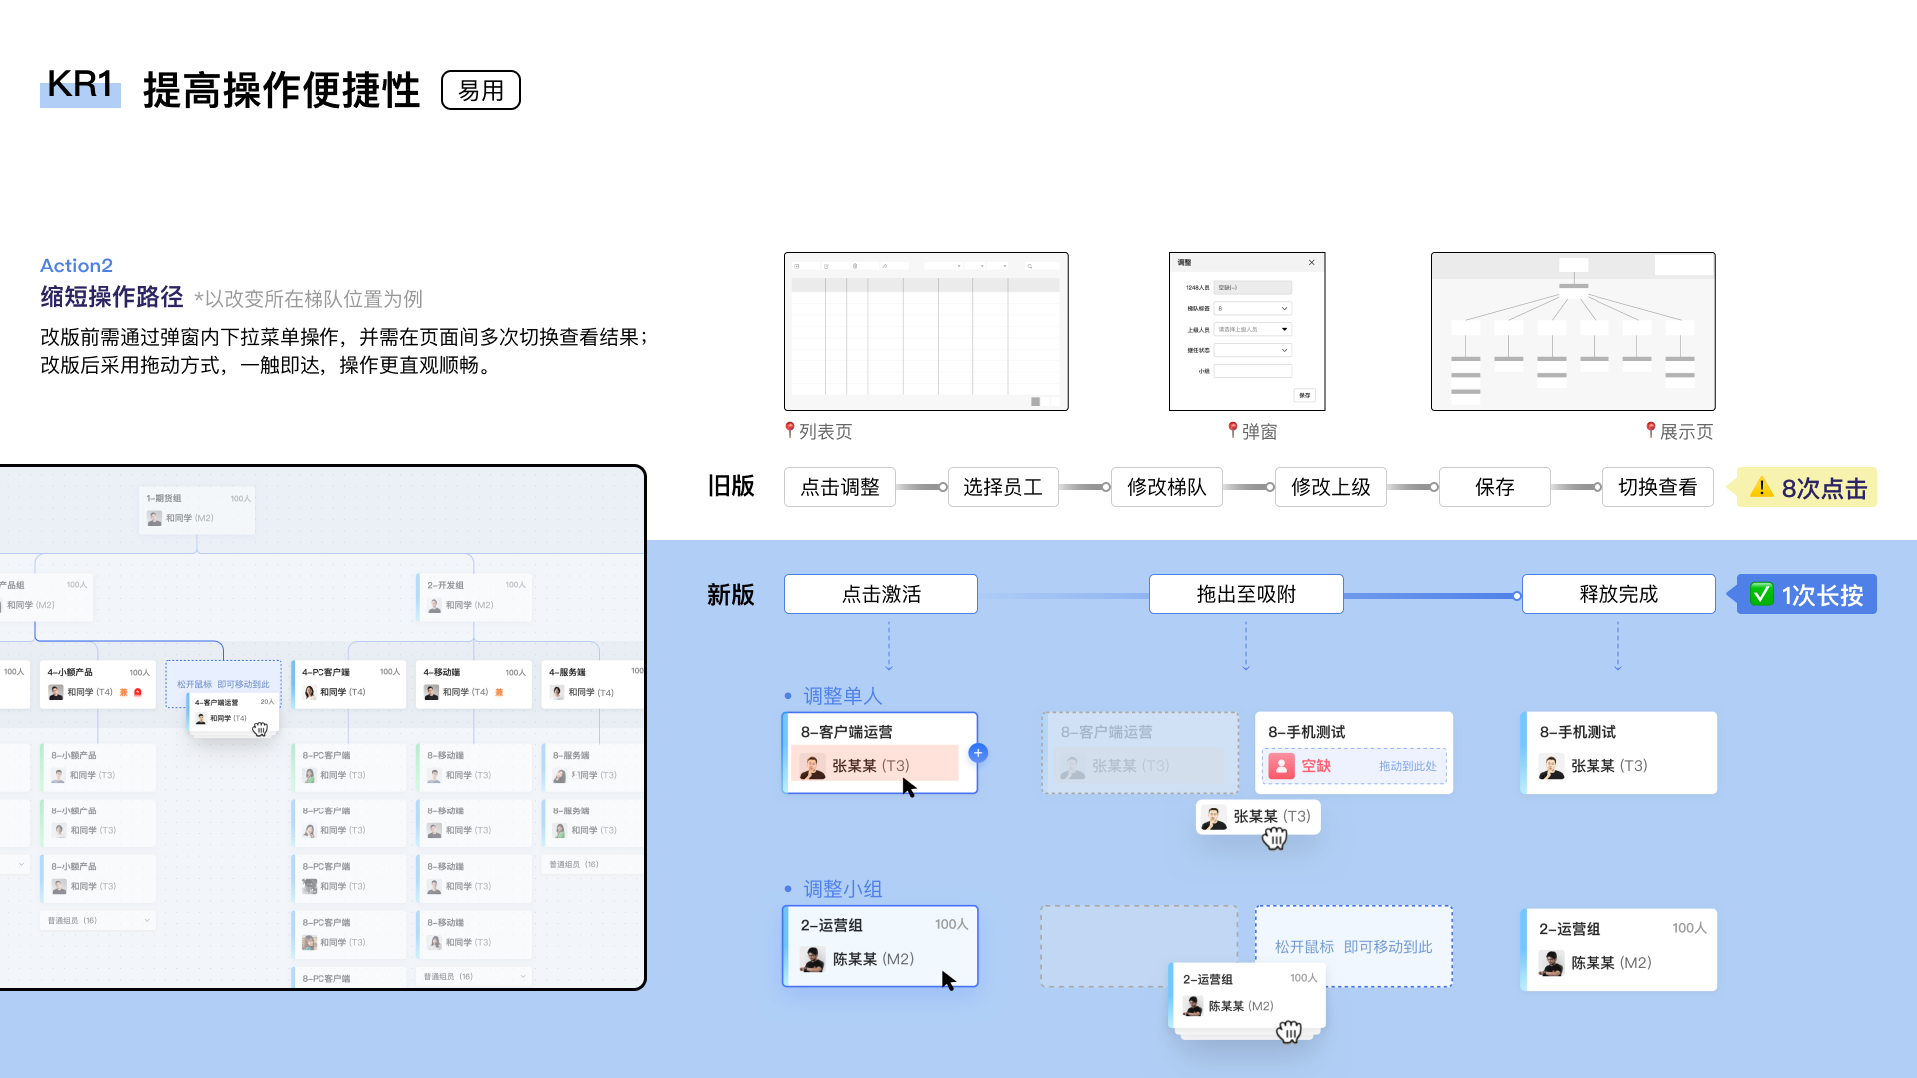Click the yellow warning icon before 8次点击
Screen dimensions: 1917x1078
pyautogui.click(x=1762, y=488)
